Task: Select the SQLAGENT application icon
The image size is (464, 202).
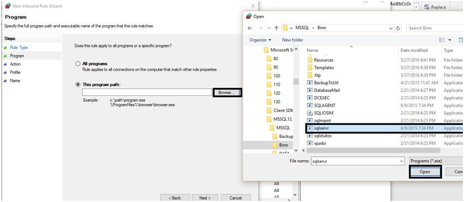Action: (310, 105)
